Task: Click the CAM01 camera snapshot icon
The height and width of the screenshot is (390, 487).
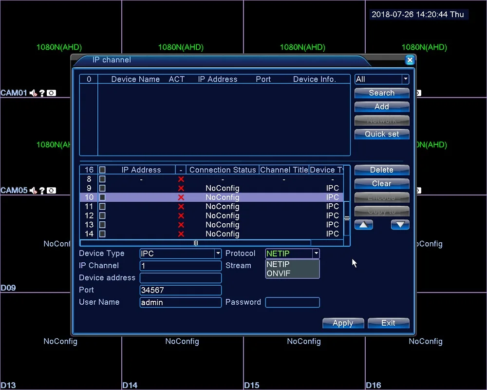Action: [51, 93]
